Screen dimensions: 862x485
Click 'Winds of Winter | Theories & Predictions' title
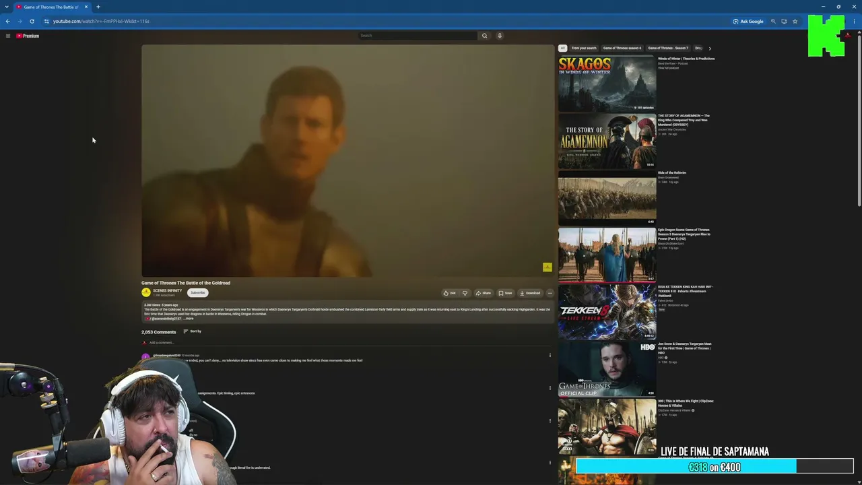tap(686, 59)
